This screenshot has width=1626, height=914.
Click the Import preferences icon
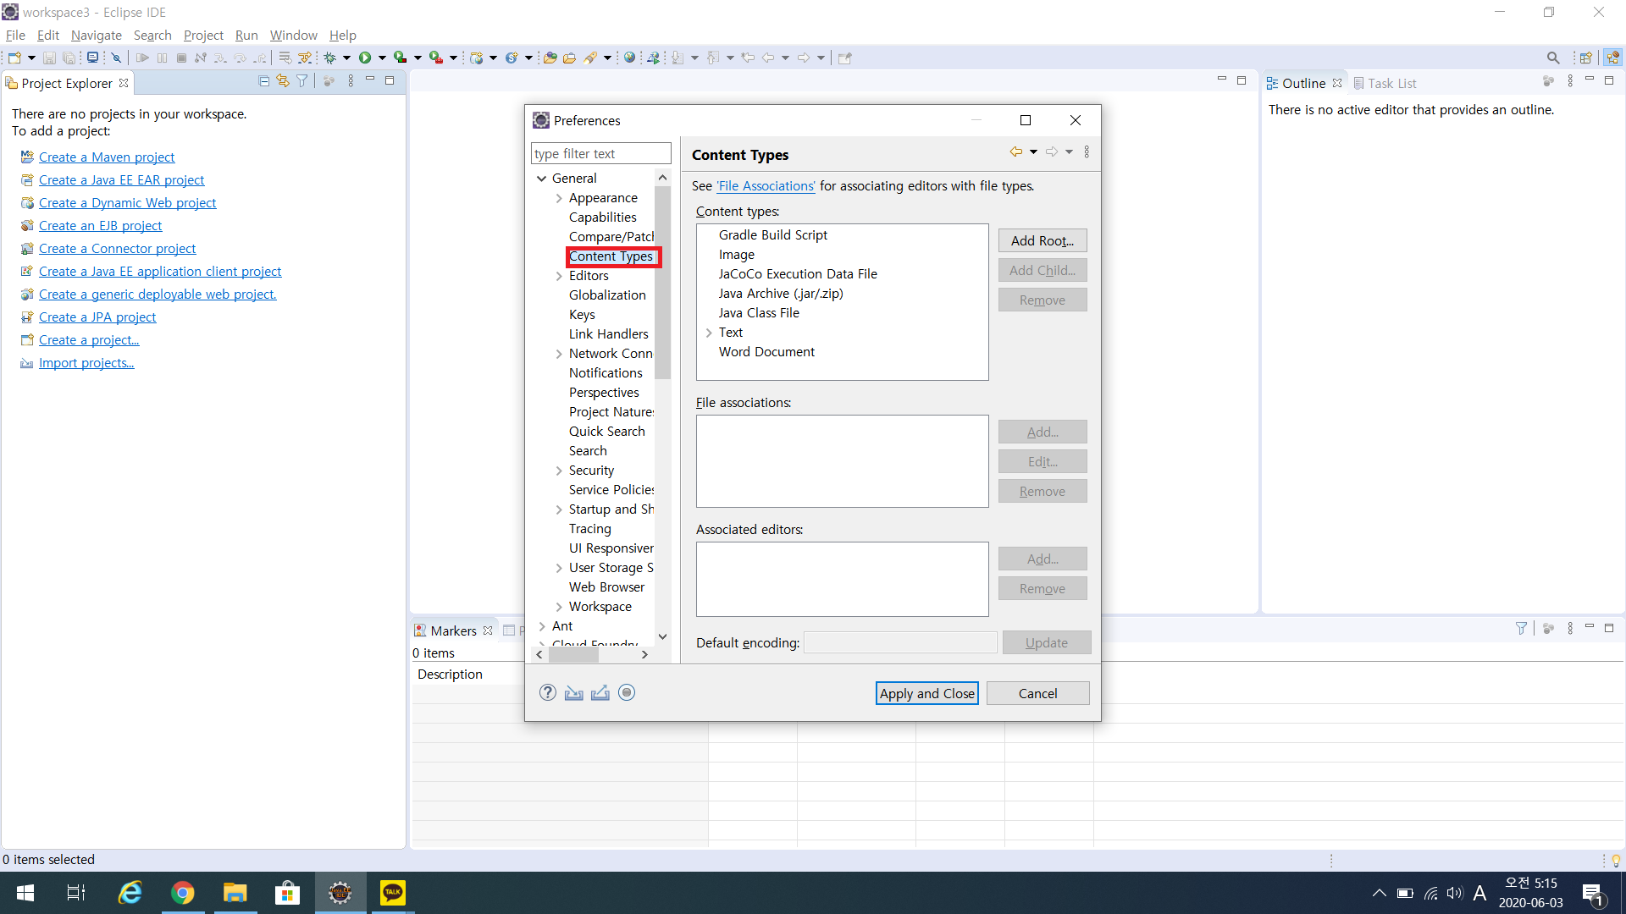(574, 693)
